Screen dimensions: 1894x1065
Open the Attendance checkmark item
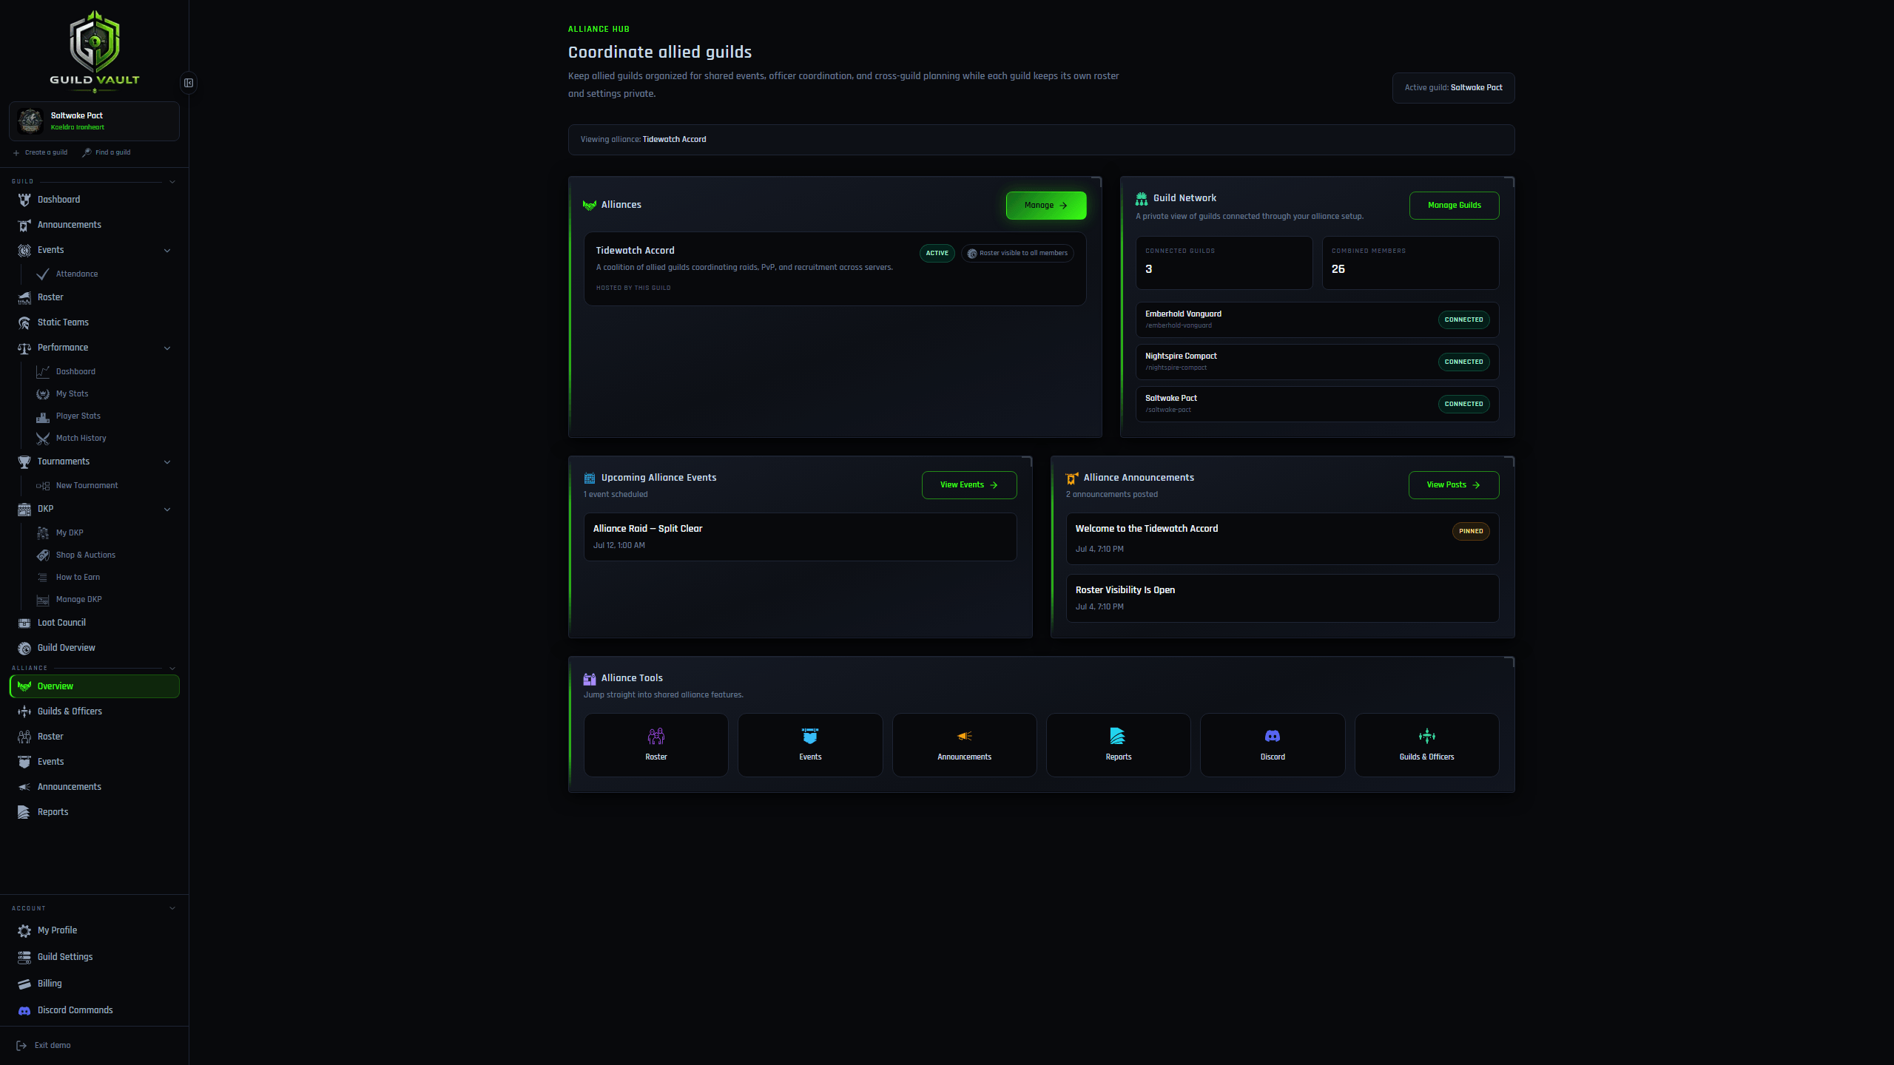coord(43,274)
